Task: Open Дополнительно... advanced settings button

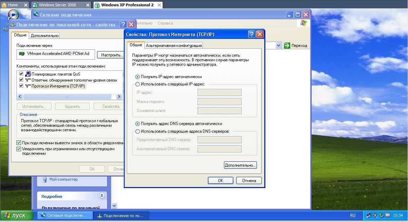Action: [240, 165]
